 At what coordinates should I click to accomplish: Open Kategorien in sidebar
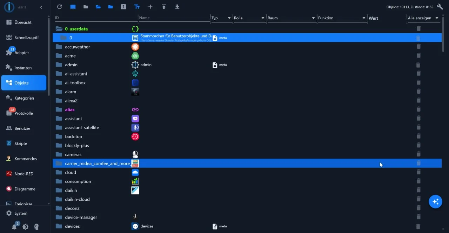(24, 98)
